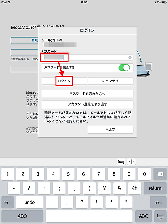Tap the yen symbol key
Viewport: 168px width, 224px height.
coord(104,188)
